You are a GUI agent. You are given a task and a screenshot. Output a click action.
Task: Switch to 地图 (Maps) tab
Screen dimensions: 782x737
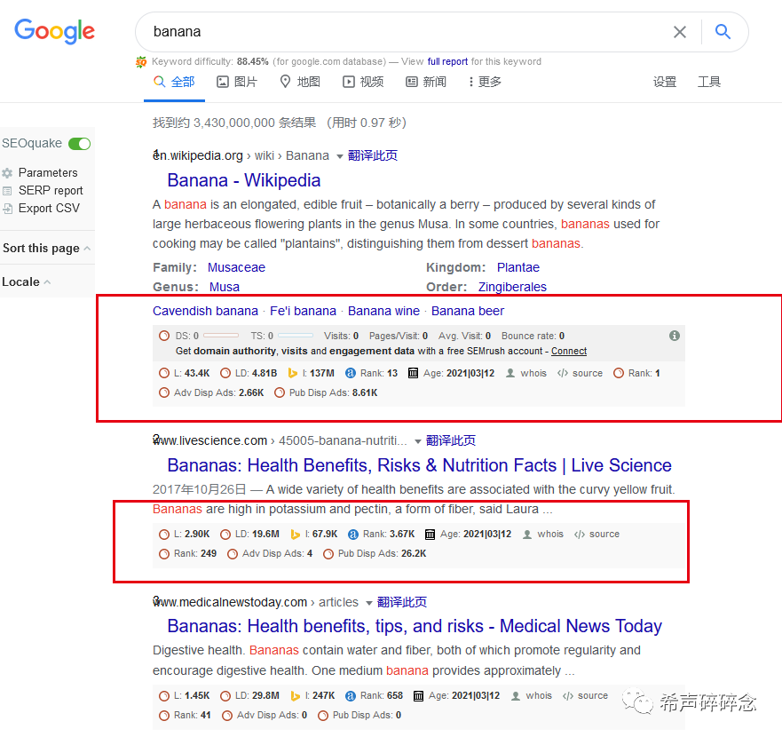pyautogui.click(x=300, y=82)
